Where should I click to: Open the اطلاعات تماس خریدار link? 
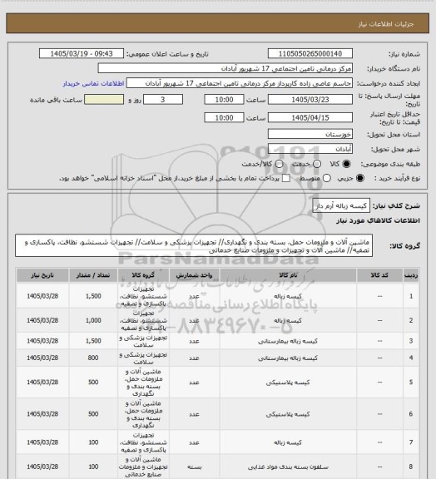tap(93, 83)
